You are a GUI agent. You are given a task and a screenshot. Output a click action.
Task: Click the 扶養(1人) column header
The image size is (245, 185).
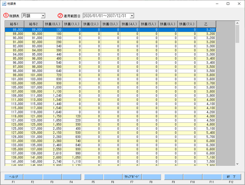click(x=72, y=24)
